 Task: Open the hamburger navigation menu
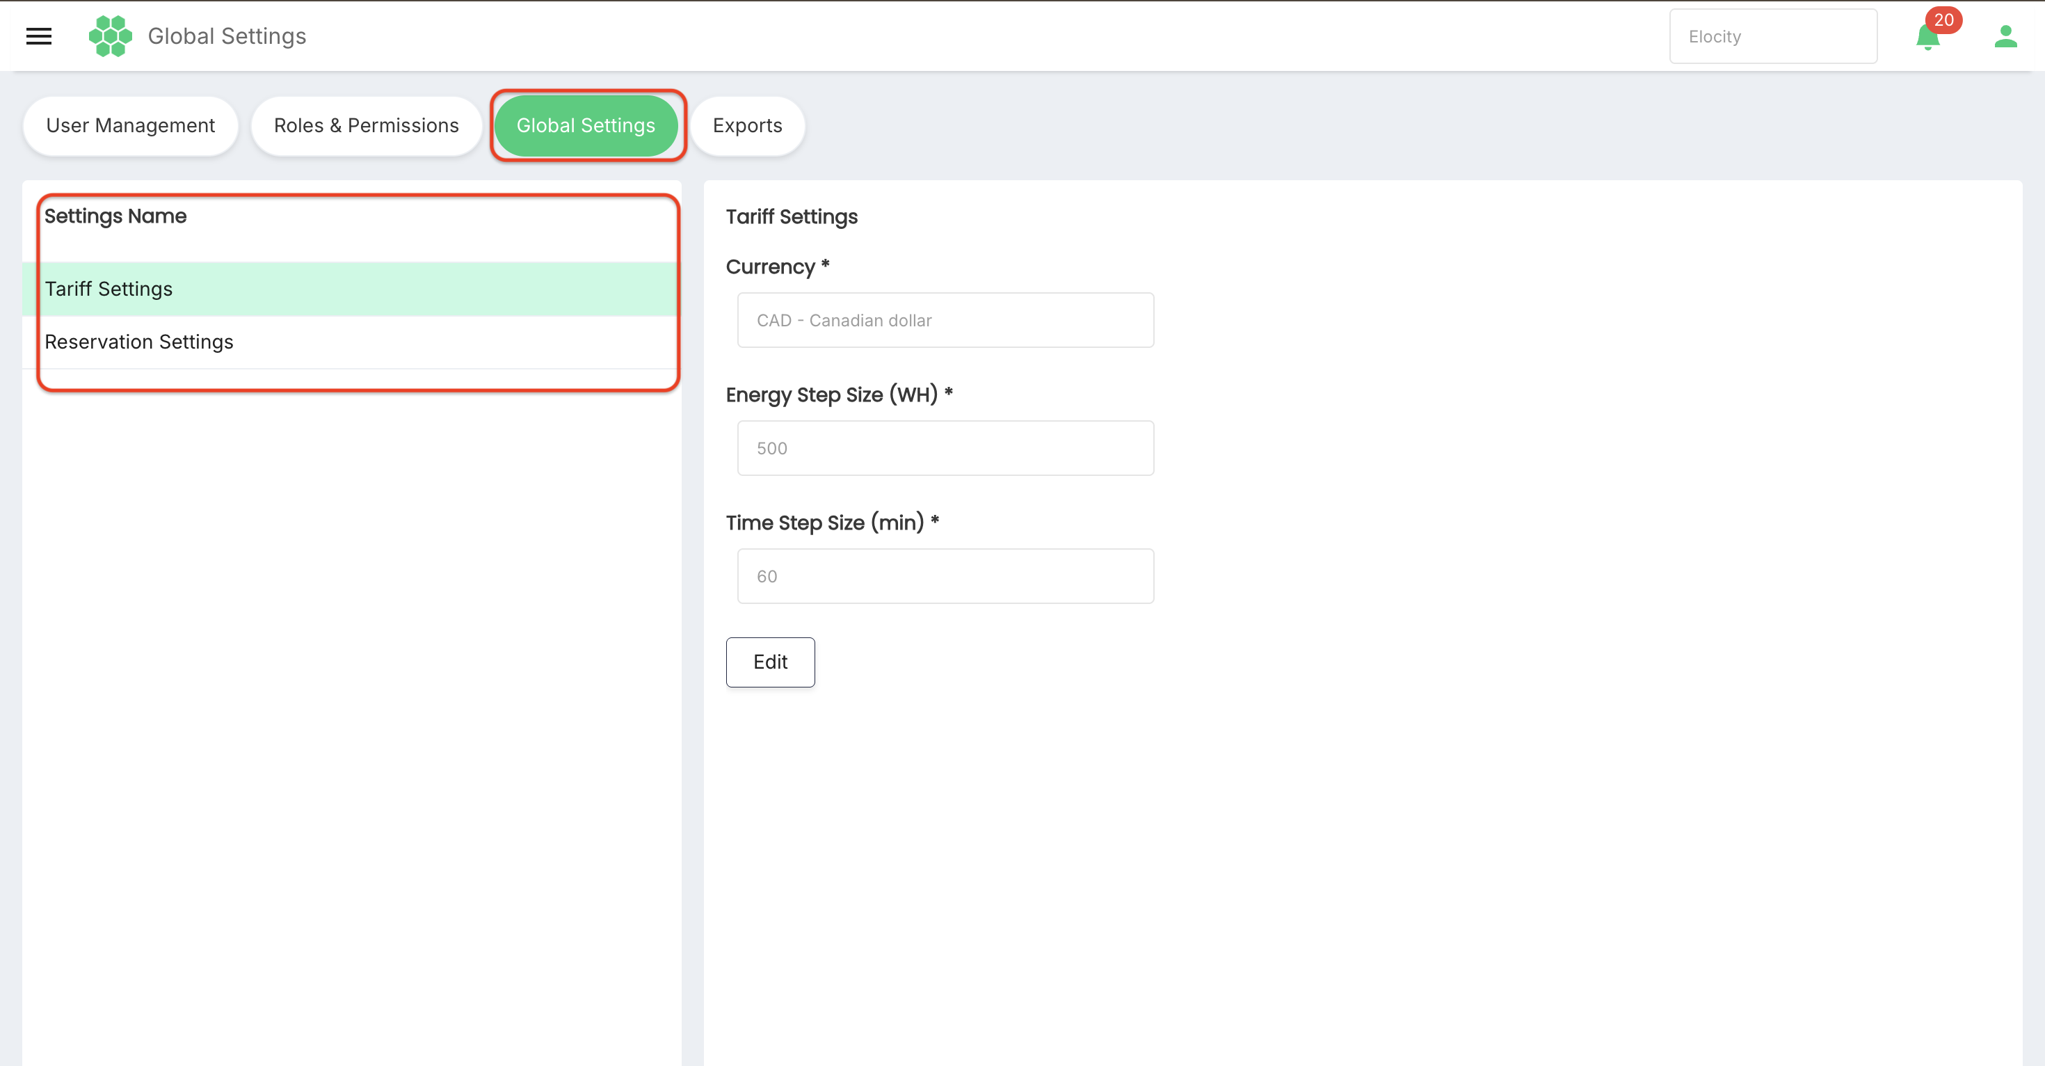point(39,37)
